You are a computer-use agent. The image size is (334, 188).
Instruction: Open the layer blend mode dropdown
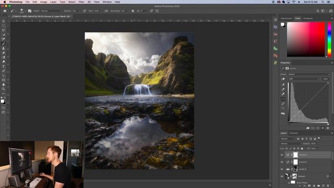[x=291, y=144]
